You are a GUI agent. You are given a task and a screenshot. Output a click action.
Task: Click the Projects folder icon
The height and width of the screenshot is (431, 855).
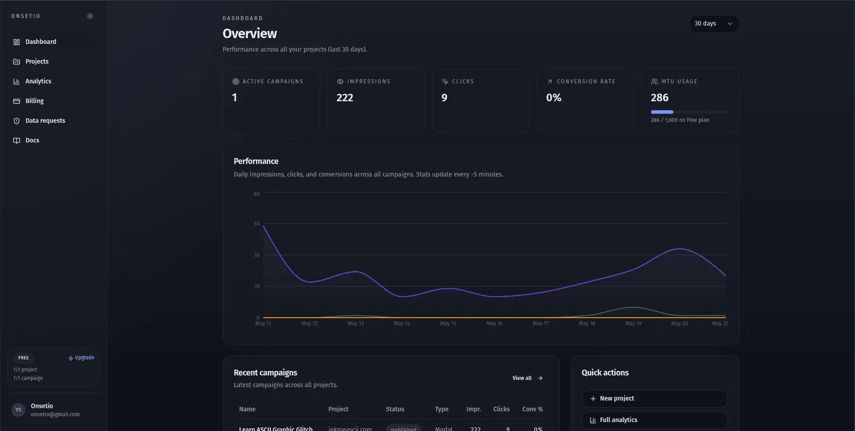click(17, 62)
